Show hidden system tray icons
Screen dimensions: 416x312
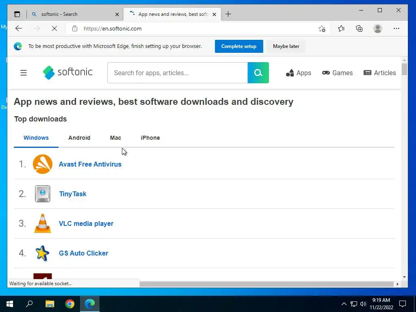point(344,304)
